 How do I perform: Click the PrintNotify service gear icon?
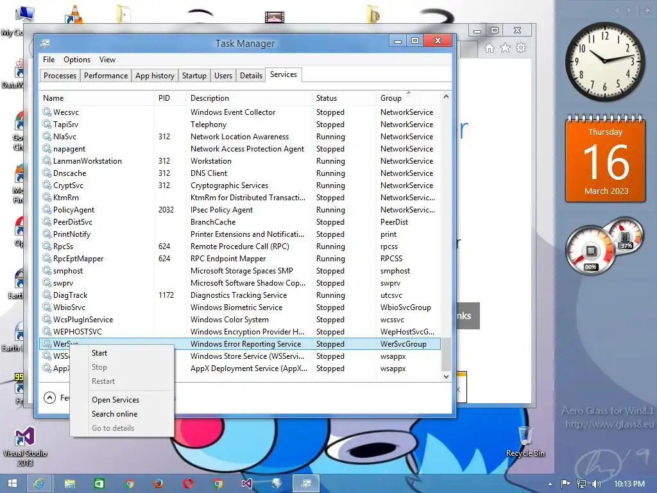(x=46, y=234)
